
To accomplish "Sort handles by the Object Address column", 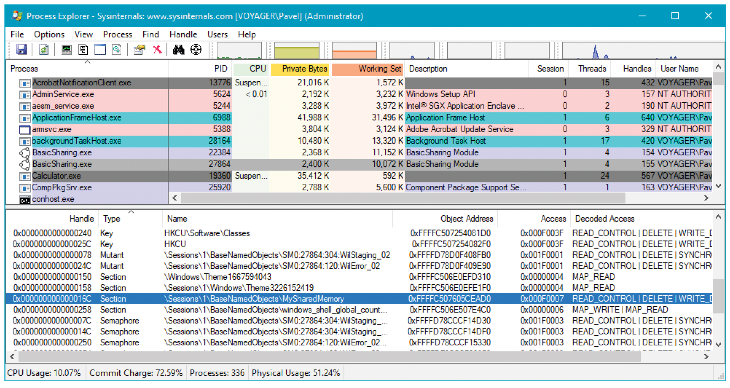I will (445, 219).
